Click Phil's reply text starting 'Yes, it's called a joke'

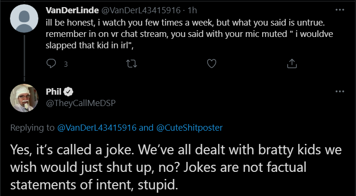(x=176, y=168)
